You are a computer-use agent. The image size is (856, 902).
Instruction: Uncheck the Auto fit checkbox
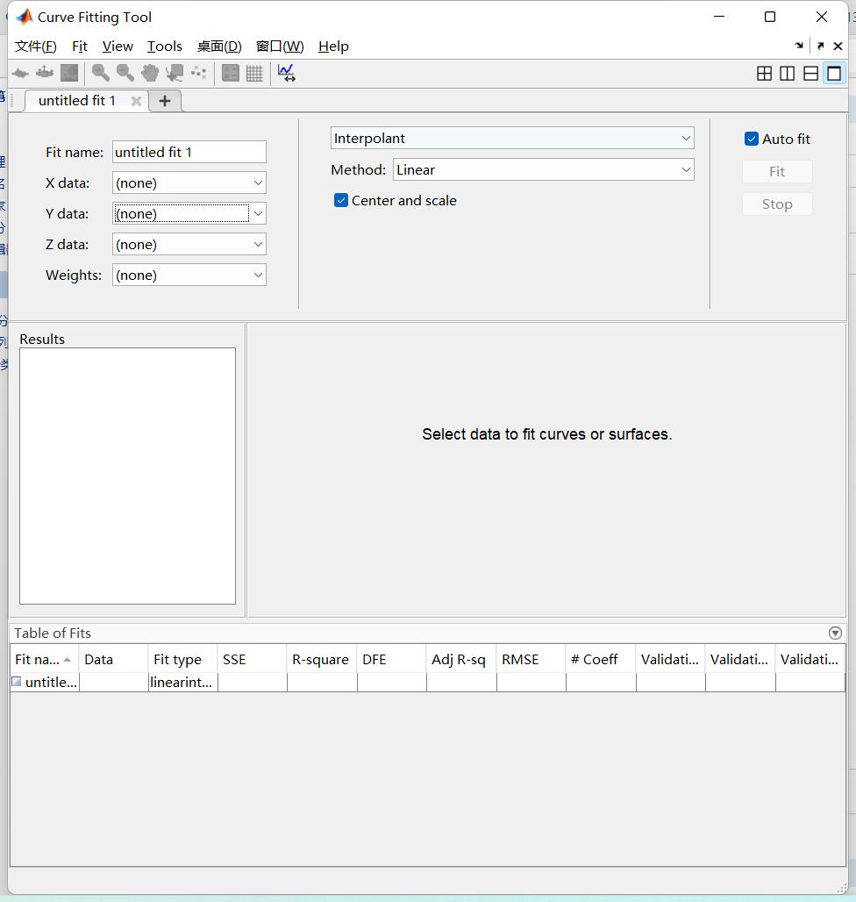[752, 139]
